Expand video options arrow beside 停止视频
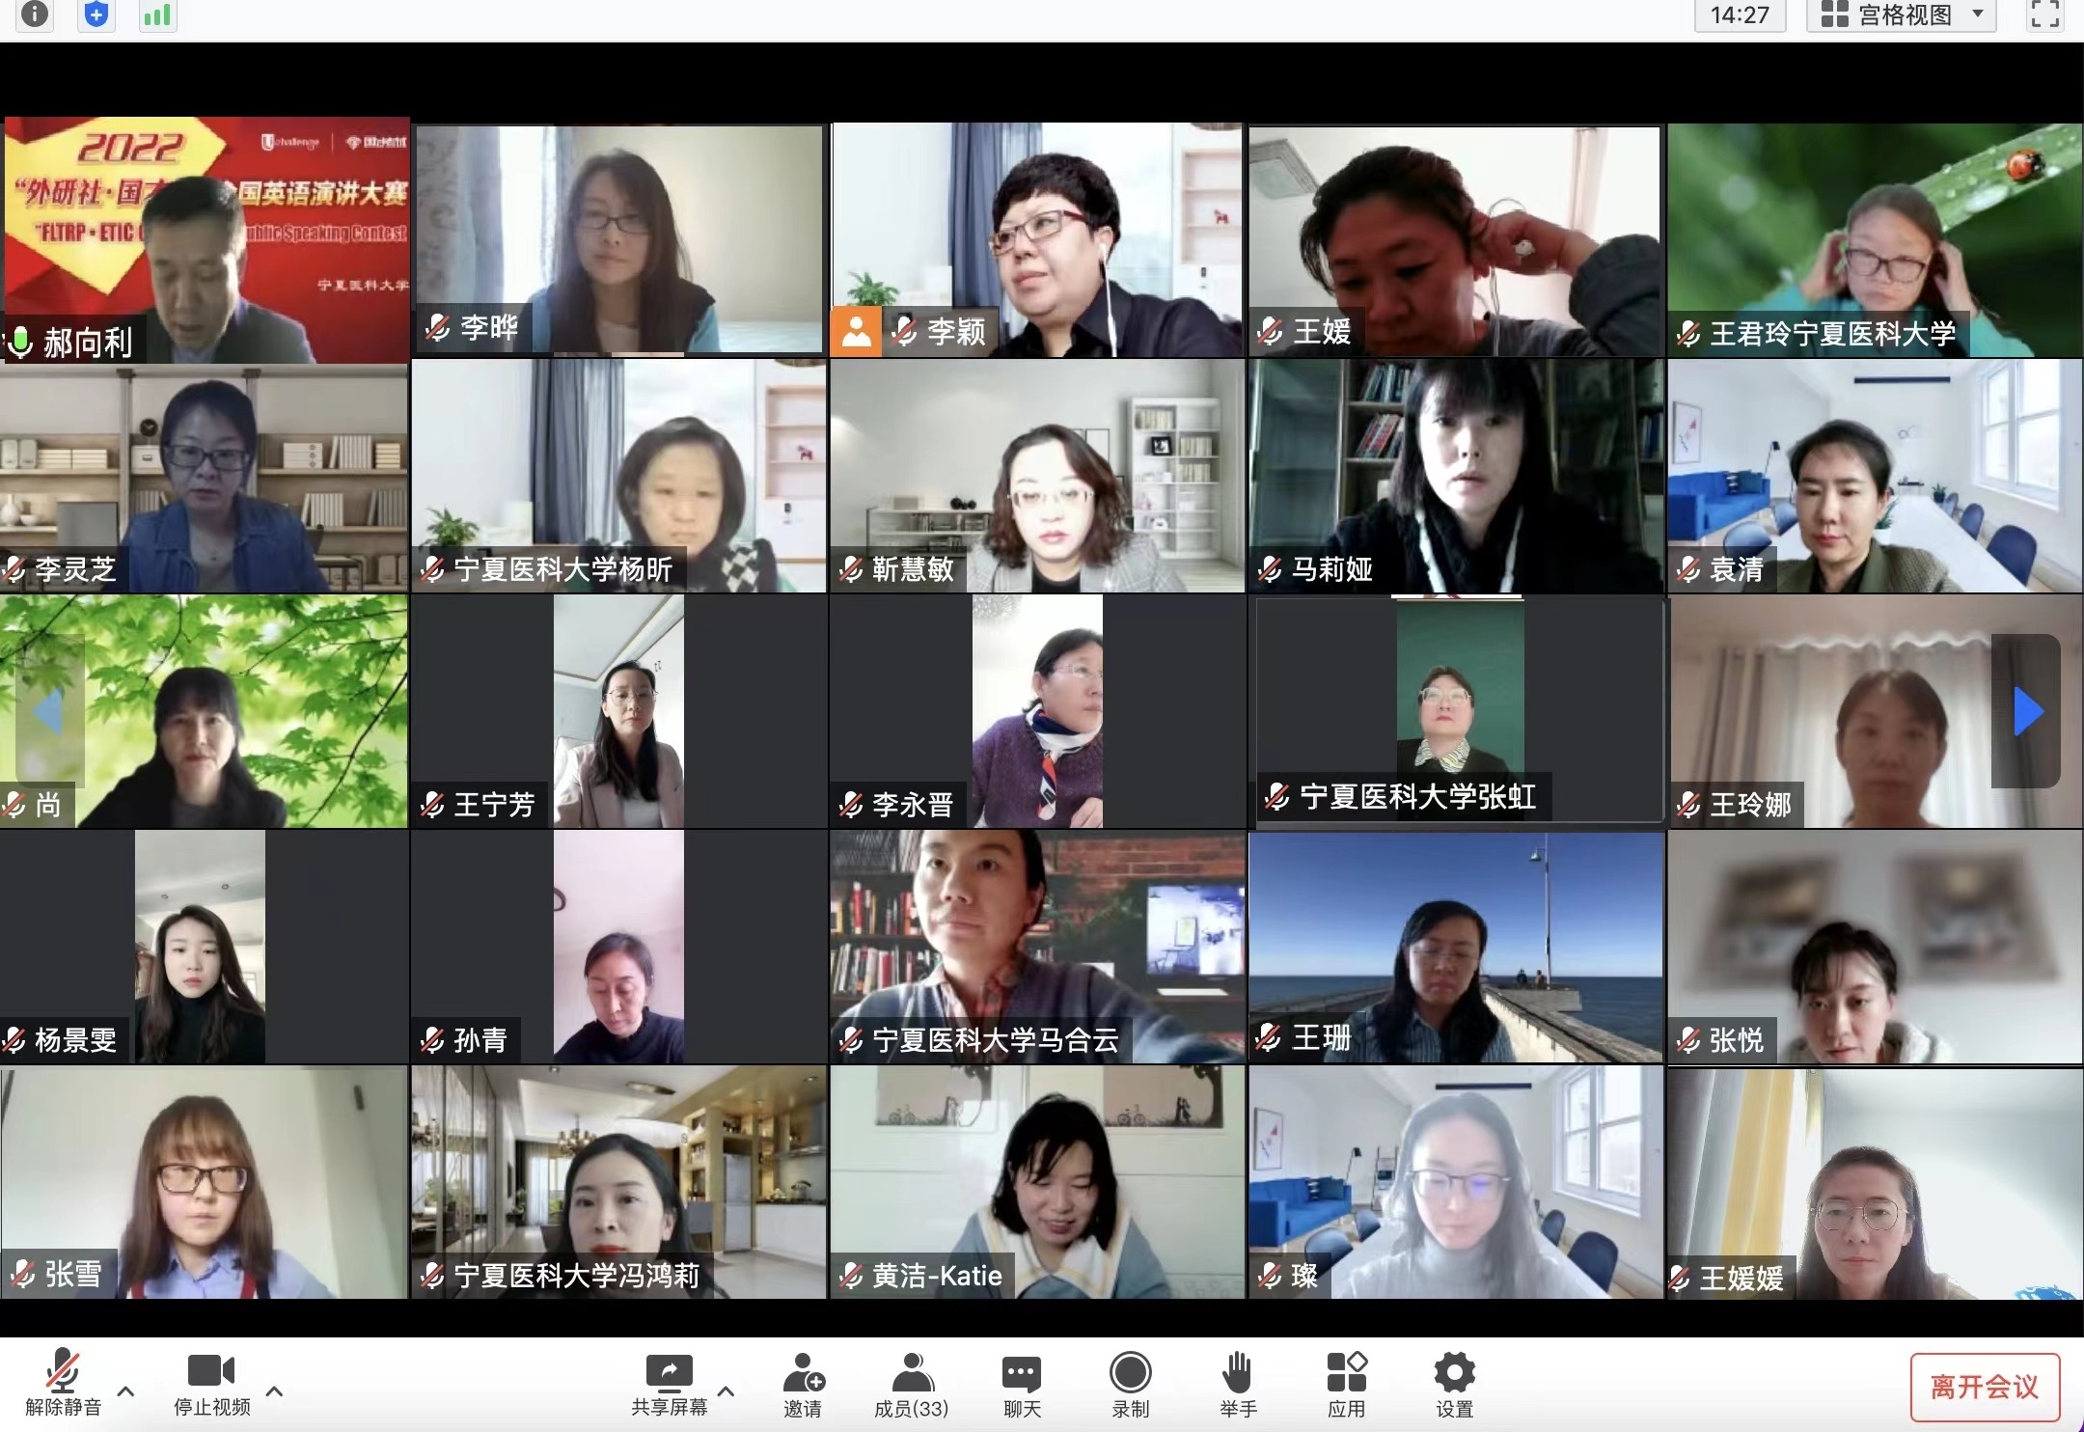This screenshot has width=2084, height=1432. [274, 1391]
